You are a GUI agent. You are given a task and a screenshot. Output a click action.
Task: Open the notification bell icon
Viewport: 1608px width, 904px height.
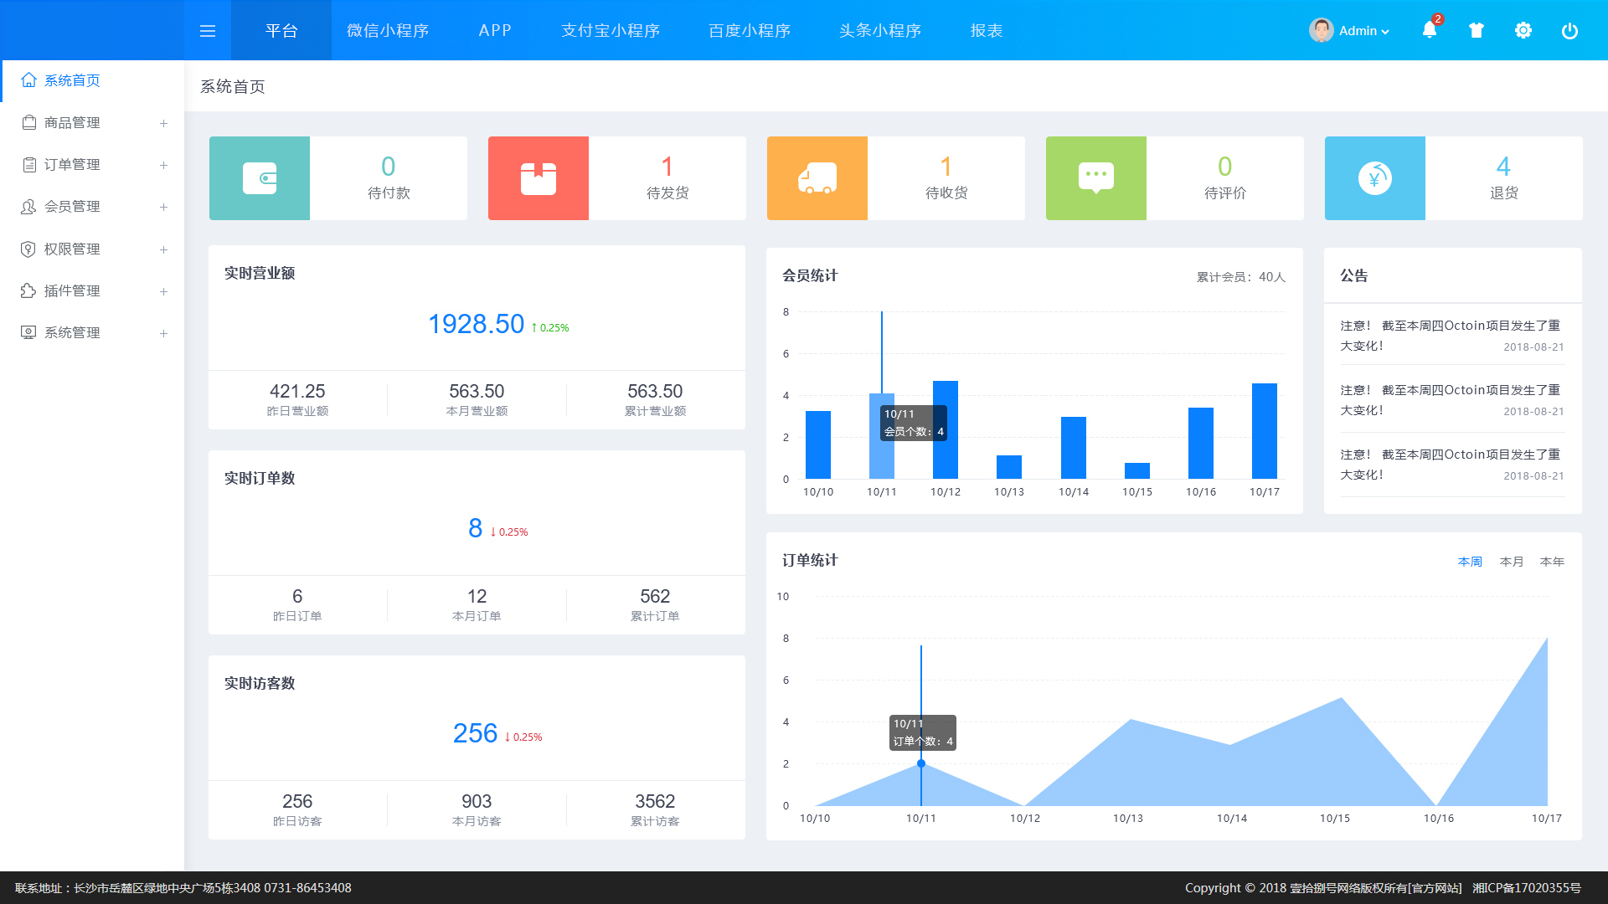(1430, 30)
